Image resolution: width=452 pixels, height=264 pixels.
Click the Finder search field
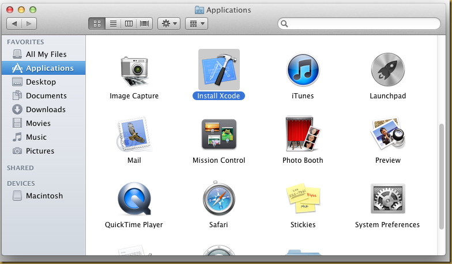point(360,24)
